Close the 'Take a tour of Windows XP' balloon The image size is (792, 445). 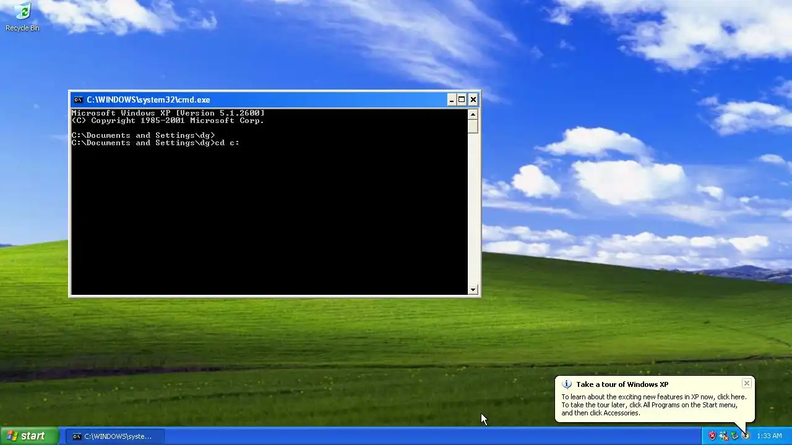(x=747, y=383)
